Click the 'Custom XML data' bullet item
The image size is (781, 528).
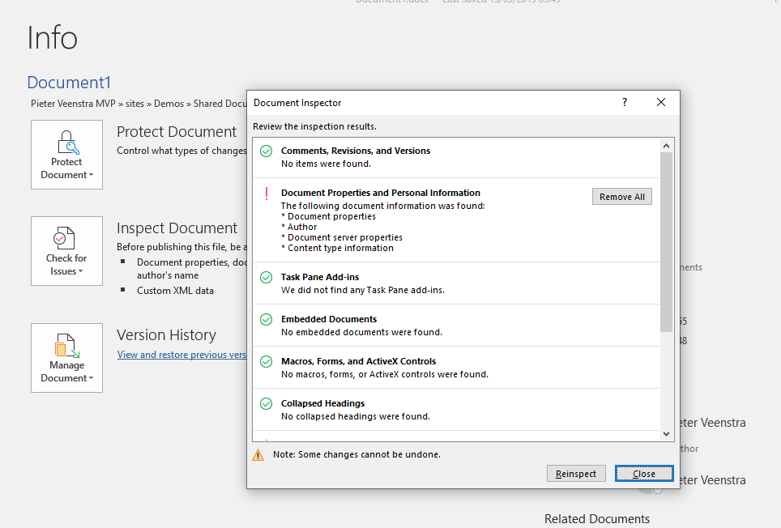click(x=175, y=291)
